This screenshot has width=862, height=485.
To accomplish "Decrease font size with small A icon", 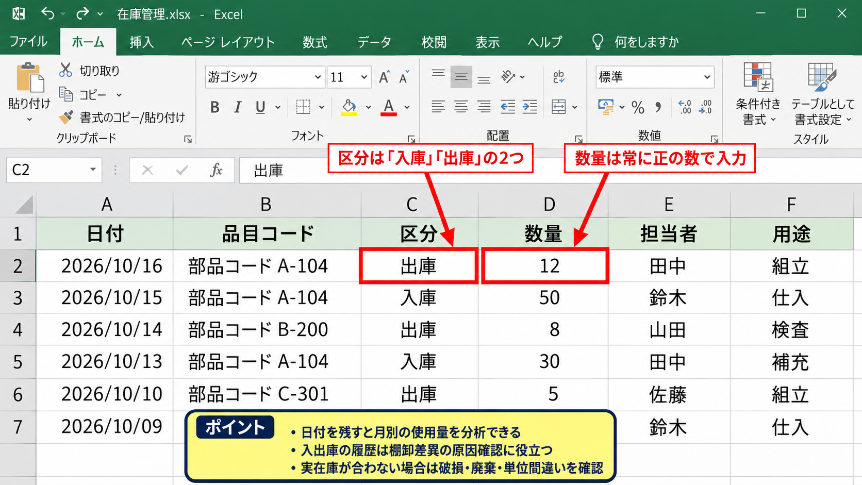I will (404, 77).
